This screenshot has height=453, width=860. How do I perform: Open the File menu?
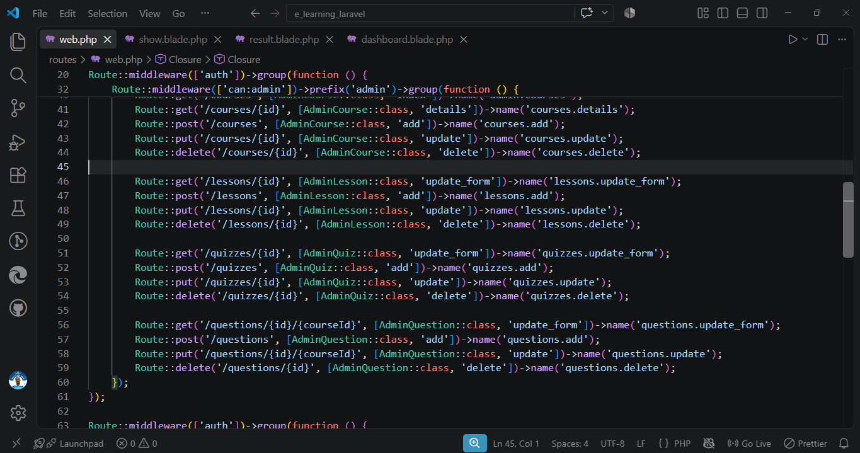39,13
